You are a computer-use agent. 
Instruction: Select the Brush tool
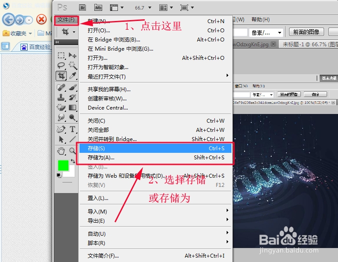pos(72,87)
